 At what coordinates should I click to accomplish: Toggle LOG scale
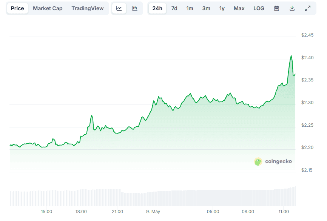pos(259,8)
